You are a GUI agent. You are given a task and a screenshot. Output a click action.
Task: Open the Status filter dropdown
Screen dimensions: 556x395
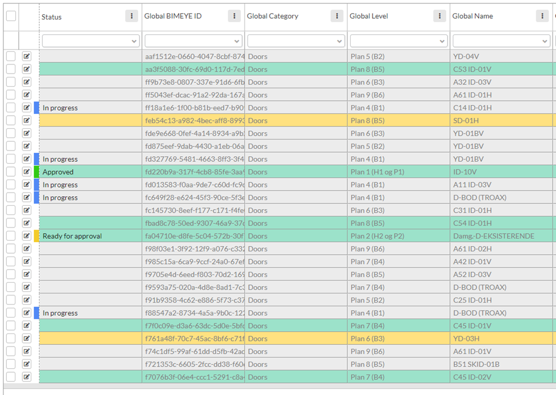click(x=90, y=40)
